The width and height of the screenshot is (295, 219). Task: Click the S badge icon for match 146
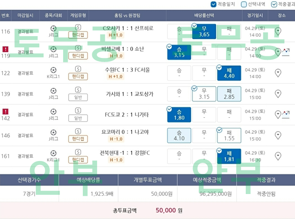[78, 132]
